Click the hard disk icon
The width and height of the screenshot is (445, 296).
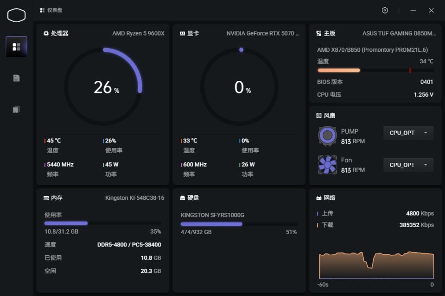(183, 197)
